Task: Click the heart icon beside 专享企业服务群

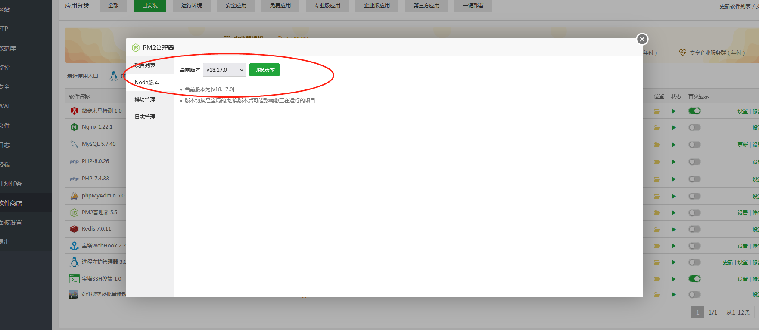Action: 682,52
